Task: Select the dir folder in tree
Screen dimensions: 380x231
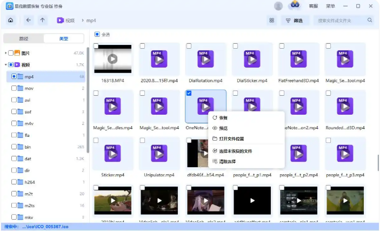Action: click(x=46, y=170)
